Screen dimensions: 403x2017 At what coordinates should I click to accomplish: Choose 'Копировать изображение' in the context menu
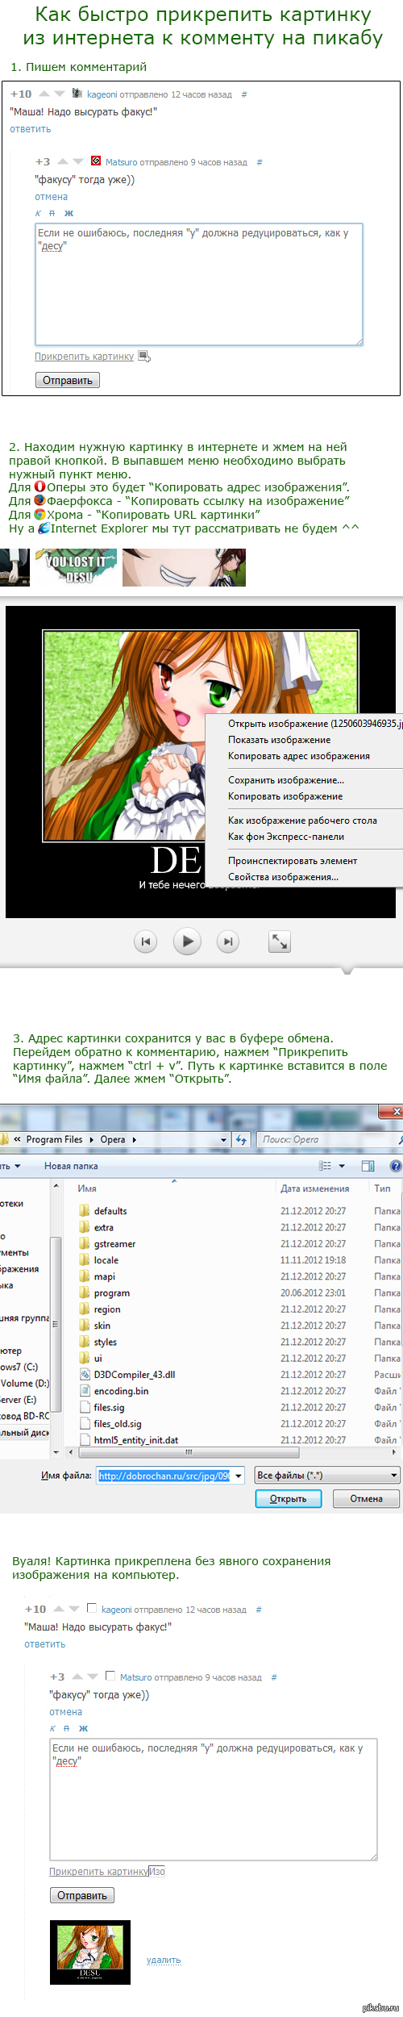(x=285, y=796)
